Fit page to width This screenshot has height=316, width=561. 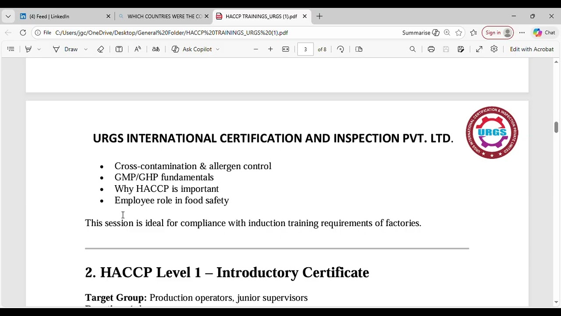point(286,49)
